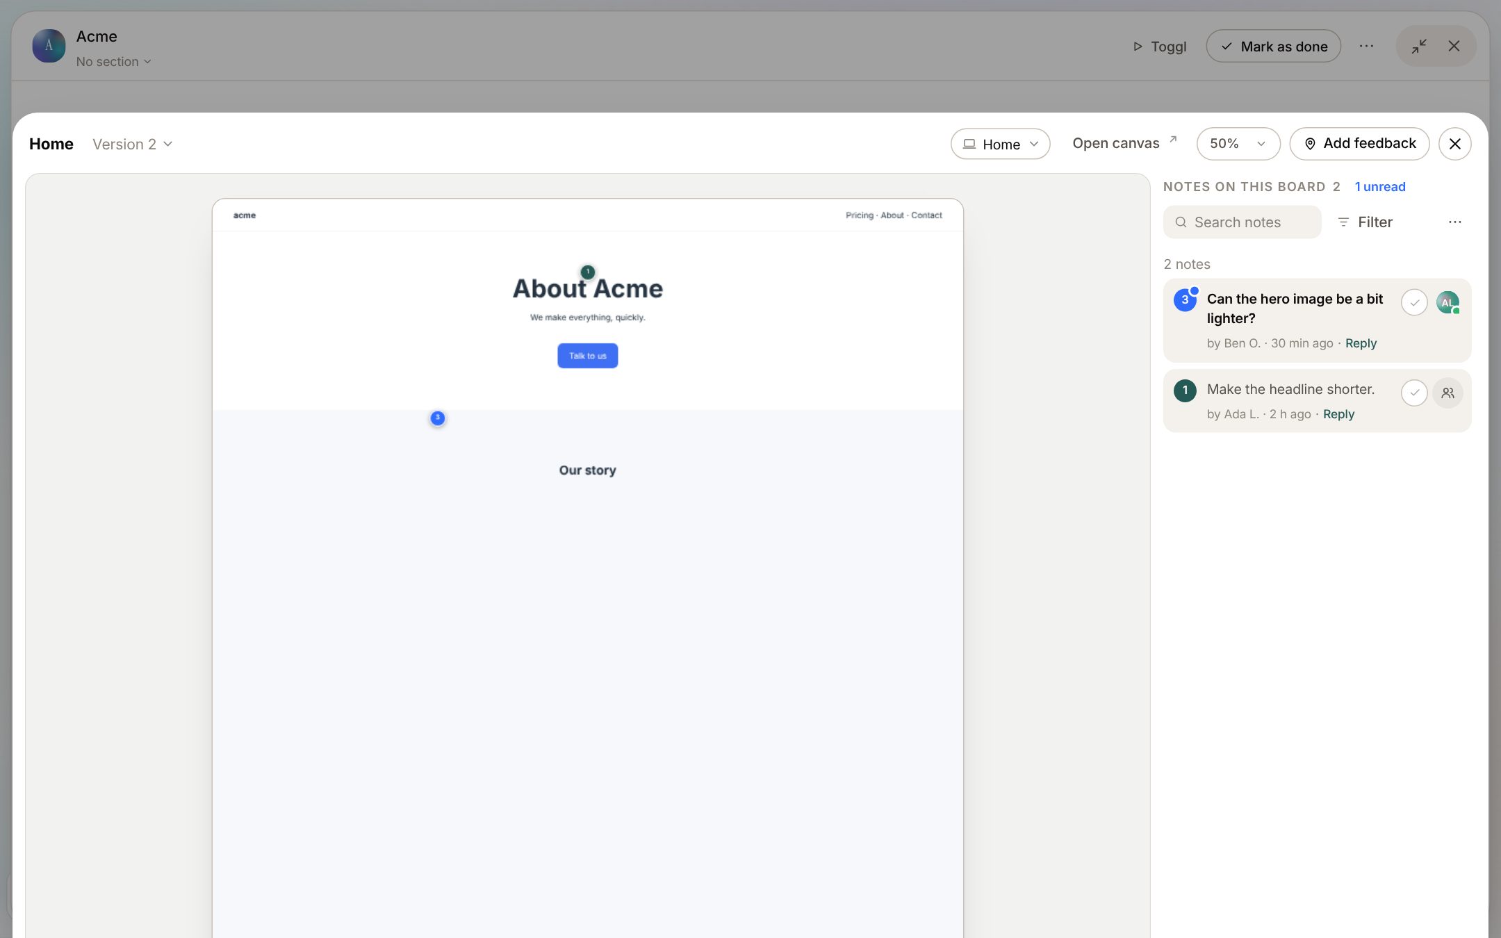This screenshot has width=1501, height=938.
Task: Reply to Ben O.'s note
Action: tap(1361, 343)
